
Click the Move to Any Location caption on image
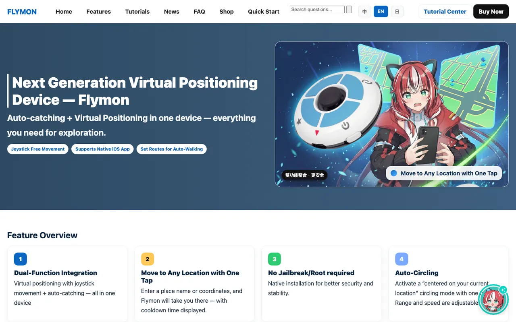[x=444, y=173]
